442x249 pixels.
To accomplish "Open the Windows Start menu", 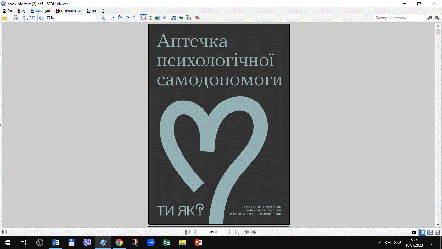I will click(8, 242).
